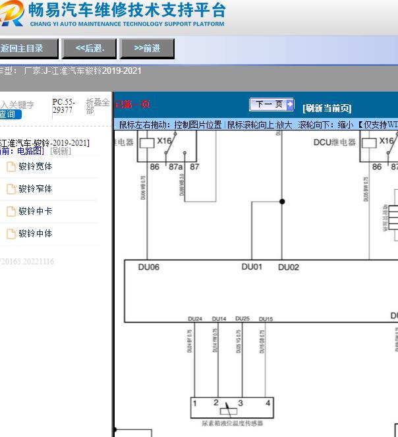Image resolution: width=398 pixels, height=437 pixels.
Task: Go back with the <<后退 button
Action: [89, 49]
